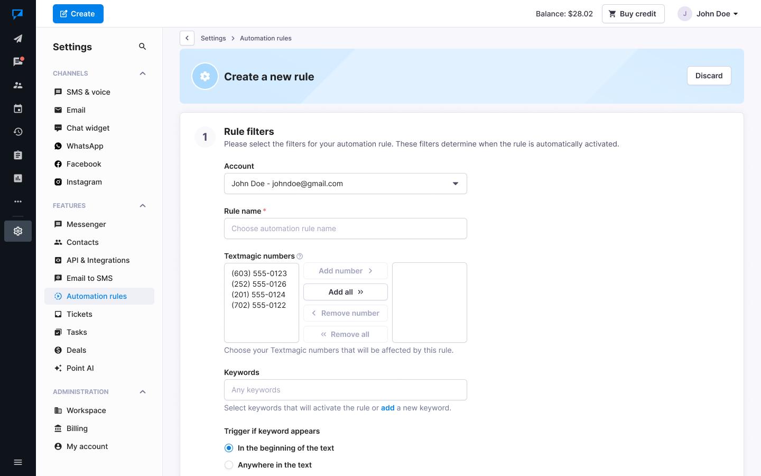Open the search icon in Settings panel
This screenshot has width=761, height=476.
(x=142, y=47)
